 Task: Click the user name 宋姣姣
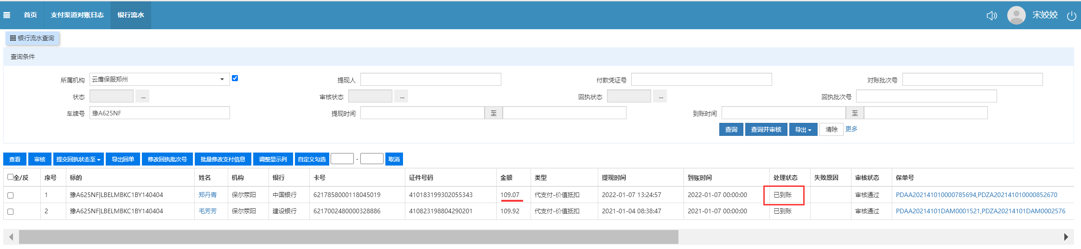(x=1045, y=15)
